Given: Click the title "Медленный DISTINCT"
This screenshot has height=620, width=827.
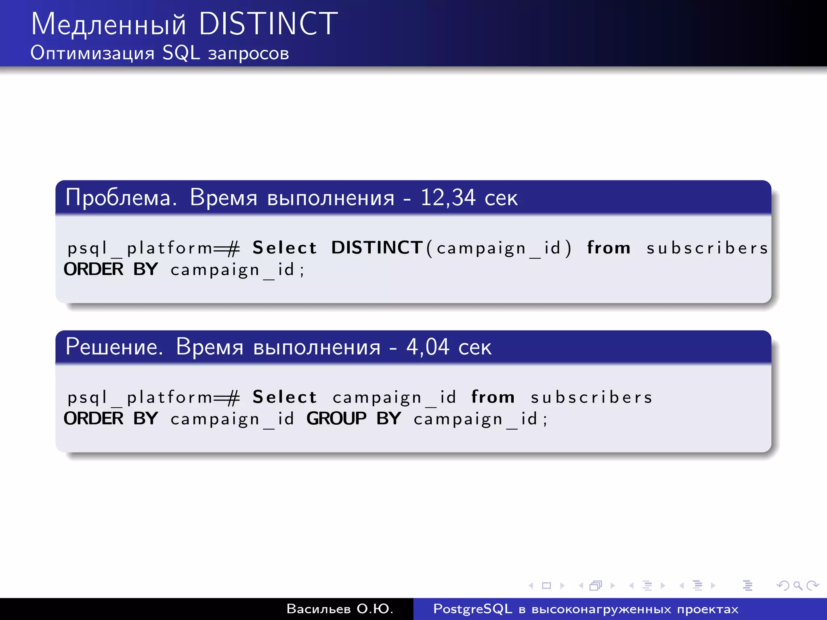Looking at the screenshot, I should tap(184, 24).
